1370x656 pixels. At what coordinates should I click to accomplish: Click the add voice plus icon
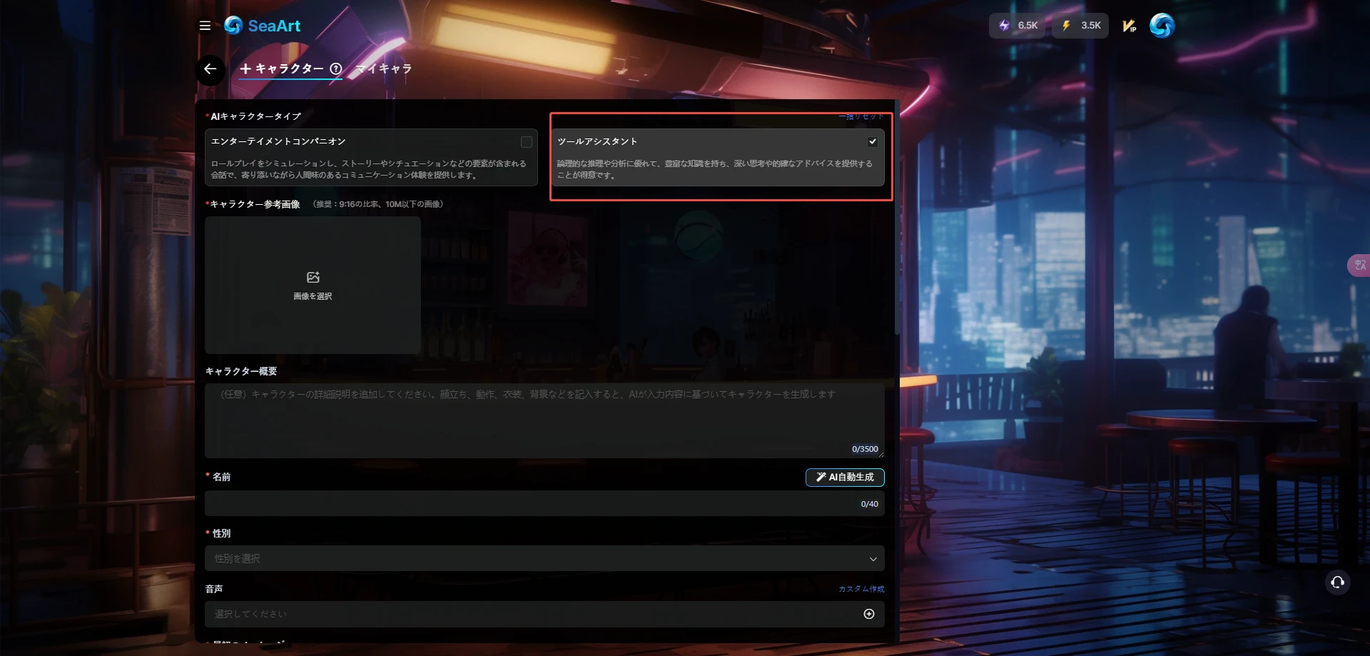coord(868,614)
